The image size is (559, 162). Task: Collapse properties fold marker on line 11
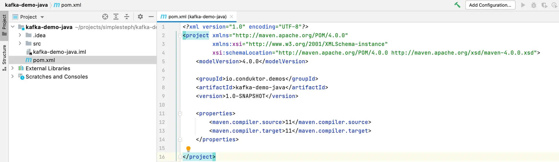(180, 114)
